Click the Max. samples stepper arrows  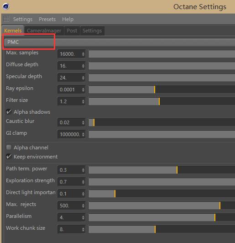tap(83, 54)
